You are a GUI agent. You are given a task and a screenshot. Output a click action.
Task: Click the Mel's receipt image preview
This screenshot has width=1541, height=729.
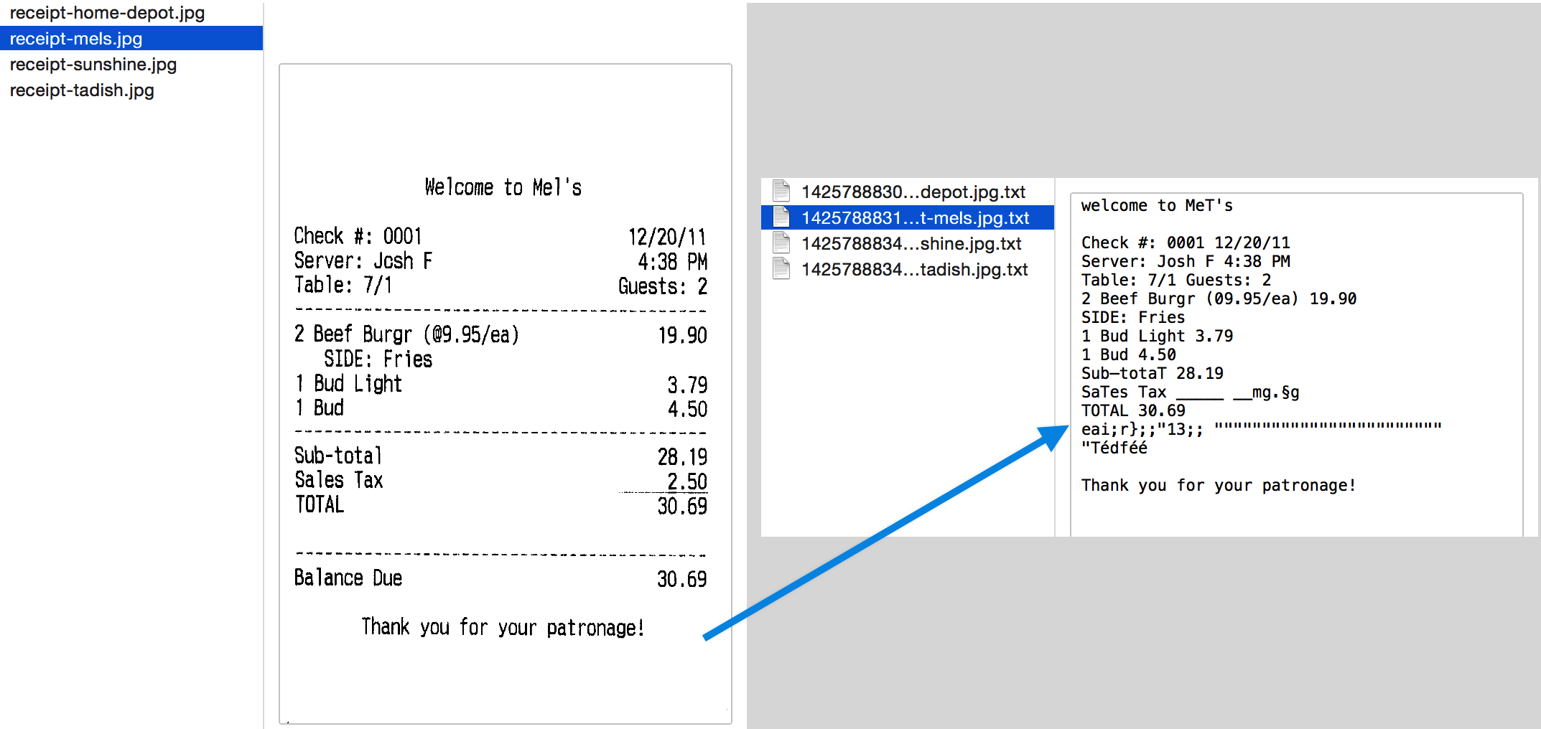506,393
